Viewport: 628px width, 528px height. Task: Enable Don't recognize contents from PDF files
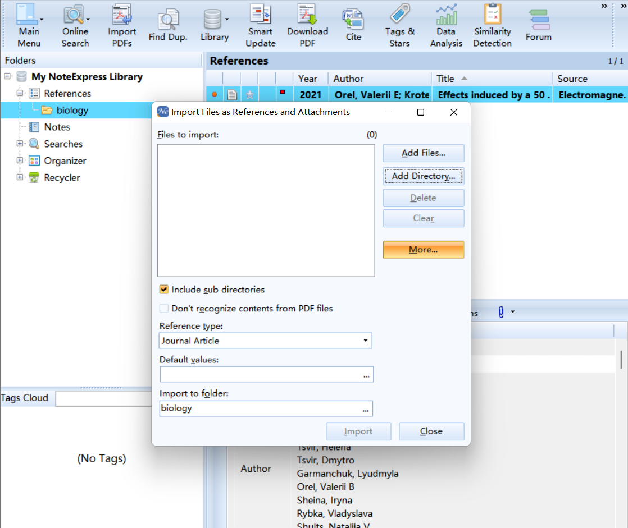164,309
